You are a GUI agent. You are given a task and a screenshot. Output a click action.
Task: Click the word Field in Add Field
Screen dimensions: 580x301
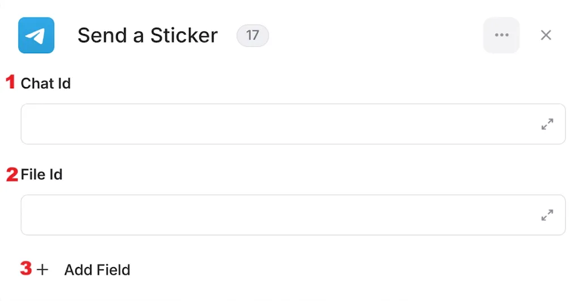[x=113, y=270]
